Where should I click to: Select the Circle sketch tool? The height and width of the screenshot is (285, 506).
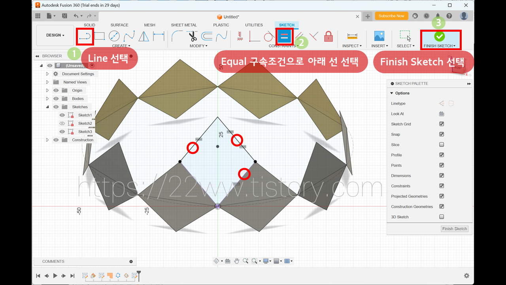[x=114, y=36]
